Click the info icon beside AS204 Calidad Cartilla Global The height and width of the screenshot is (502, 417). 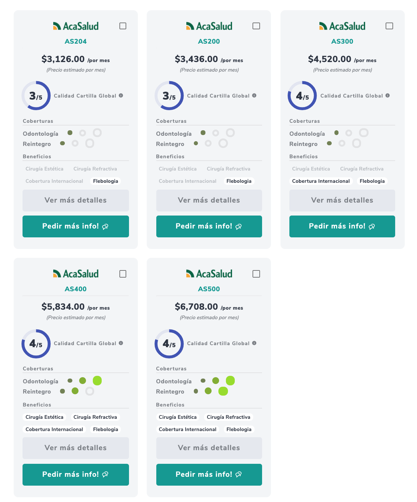121,95
